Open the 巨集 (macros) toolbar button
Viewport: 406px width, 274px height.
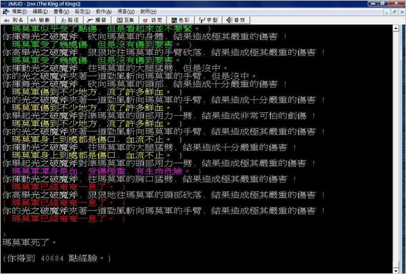[125, 20]
